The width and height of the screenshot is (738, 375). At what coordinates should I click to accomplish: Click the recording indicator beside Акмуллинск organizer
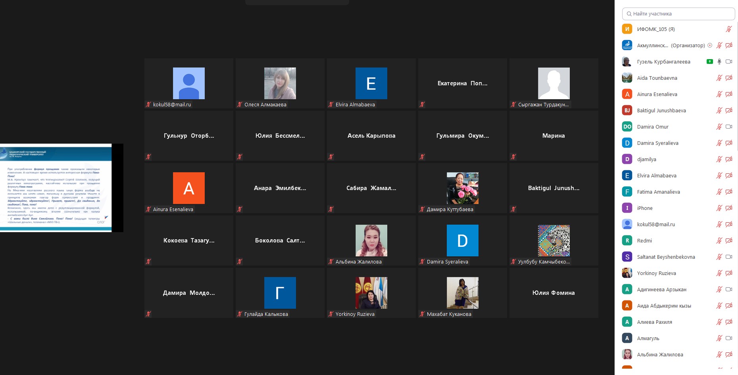pos(710,45)
